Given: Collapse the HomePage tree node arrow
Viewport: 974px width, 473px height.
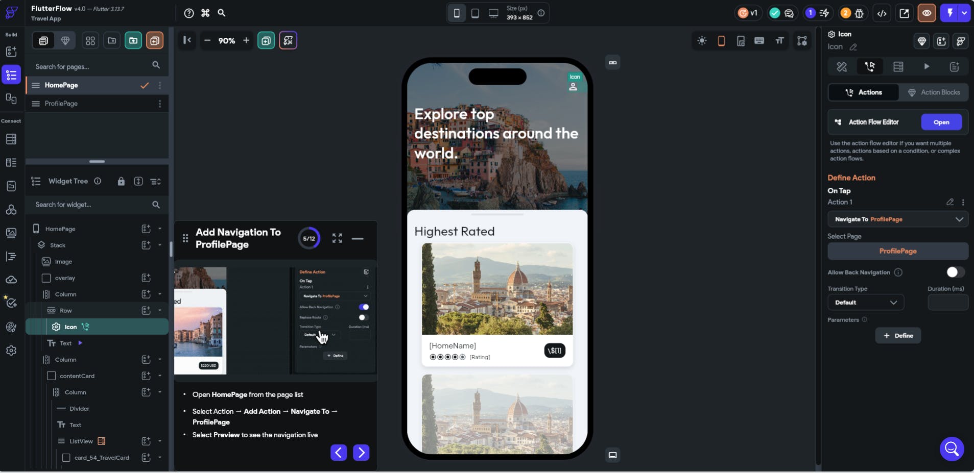Looking at the screenshot, I should pos(160,229).
